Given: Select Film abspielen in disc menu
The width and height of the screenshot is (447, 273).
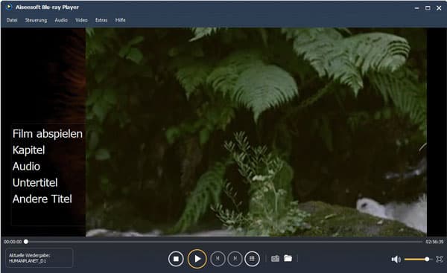Looking at the screenshot, I should pos(48,134).
